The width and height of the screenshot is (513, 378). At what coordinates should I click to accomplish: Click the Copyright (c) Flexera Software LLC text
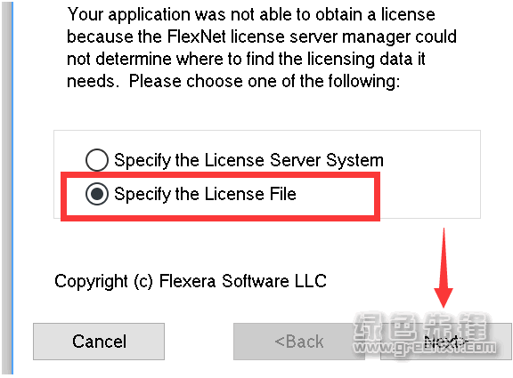pyautogui.click(x=191, y=281)
